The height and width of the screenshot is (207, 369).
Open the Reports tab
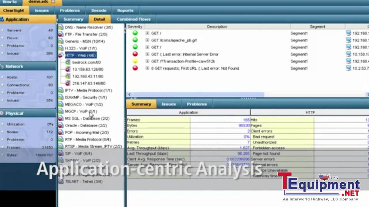click(x=125, y=10)
